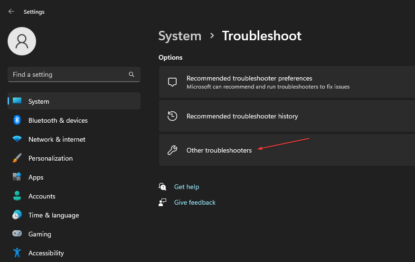Click the chat bubble preferences icon
Image resolution: width=415 pixels, height=262 pixels.
point(172,82)
